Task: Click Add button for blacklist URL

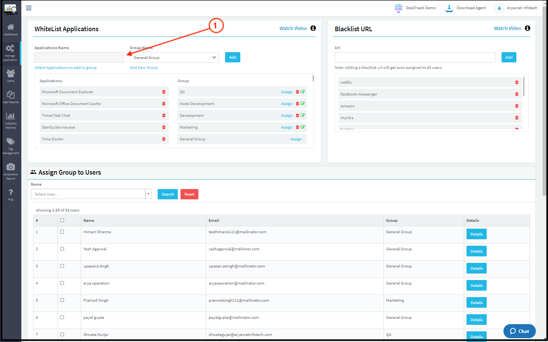Action: click(x=509, y=57)
